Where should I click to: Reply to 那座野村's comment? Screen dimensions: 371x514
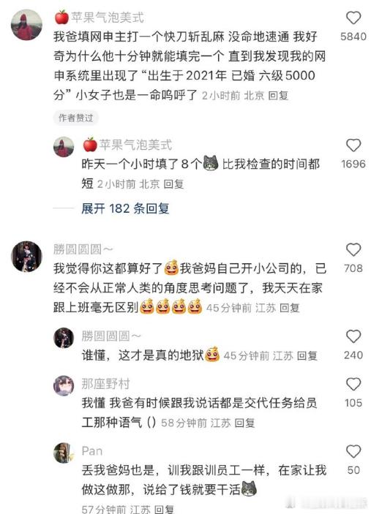244,423
